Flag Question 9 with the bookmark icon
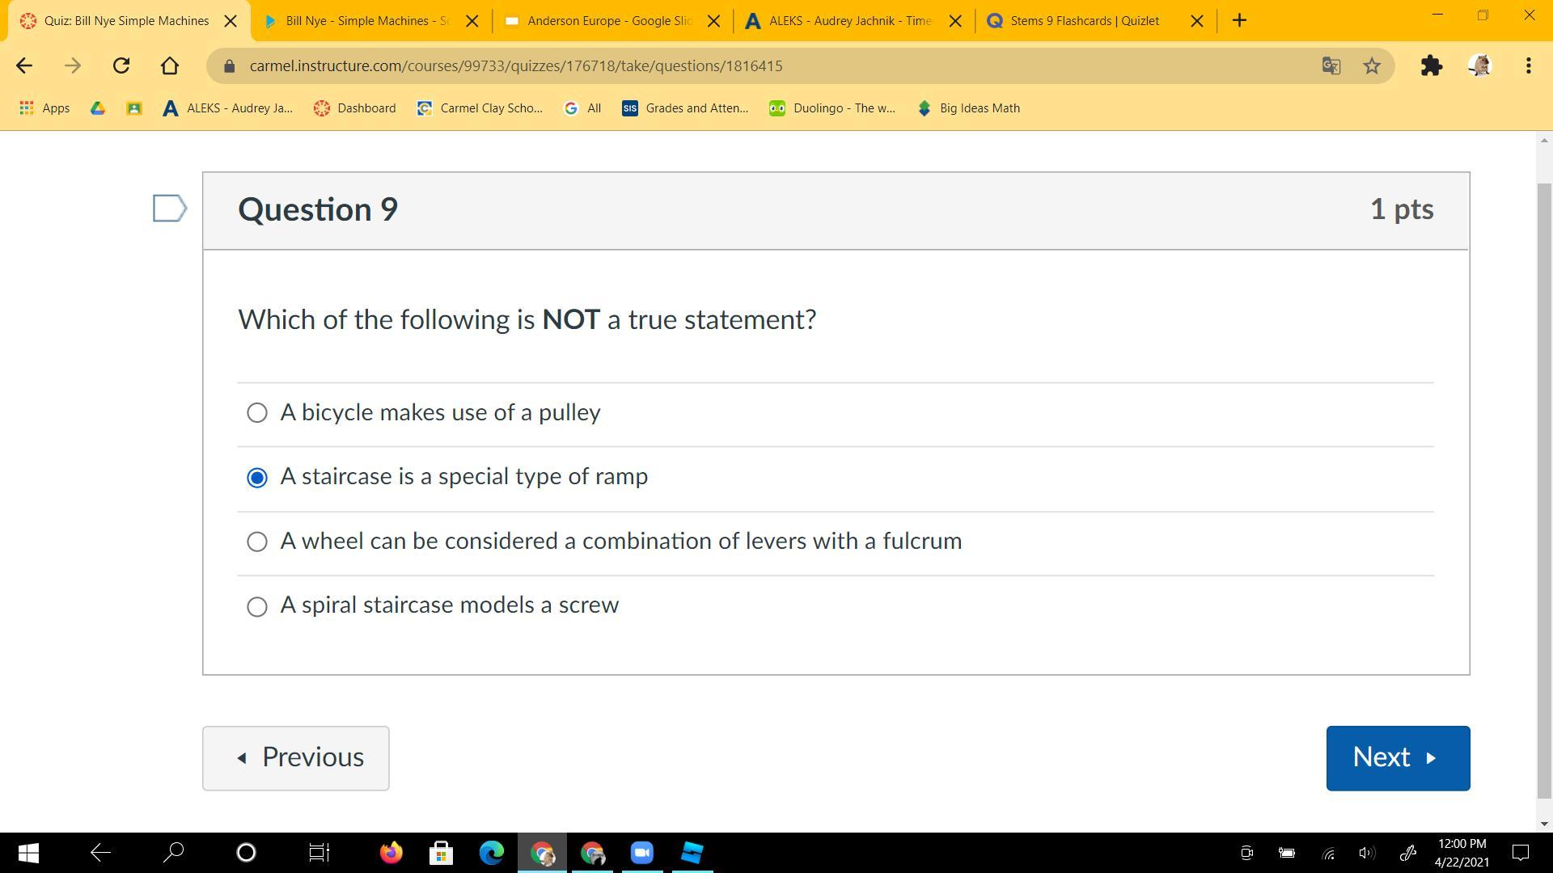1553x873 pixels. tap(170, 209)
